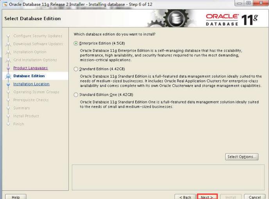Click the Installation Location step bullet
The image size is (269, 199).
pos(8,84)
